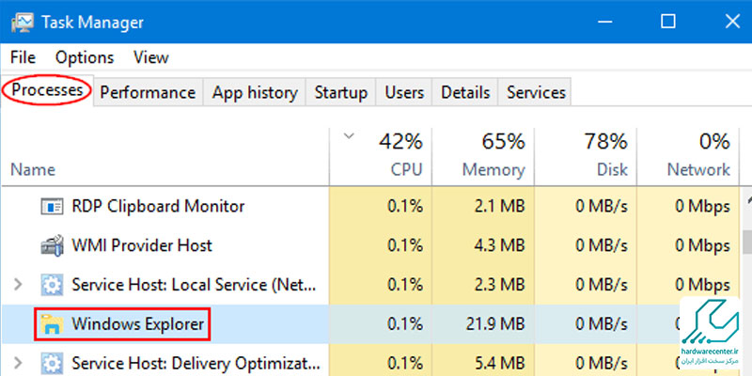Screen dimensions: 752x376
Task: Click the Task Manager title bar icon
Action: [x=22, y=22]
